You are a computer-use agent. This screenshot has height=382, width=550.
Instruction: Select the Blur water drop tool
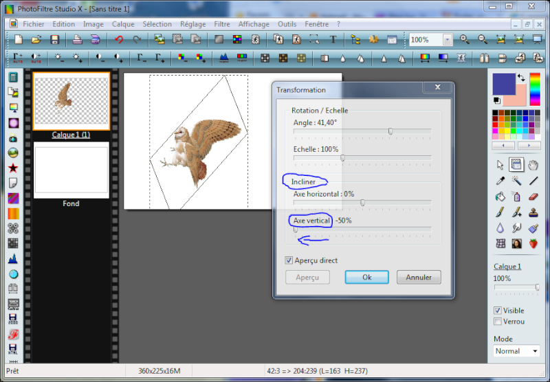coord(500,228)
